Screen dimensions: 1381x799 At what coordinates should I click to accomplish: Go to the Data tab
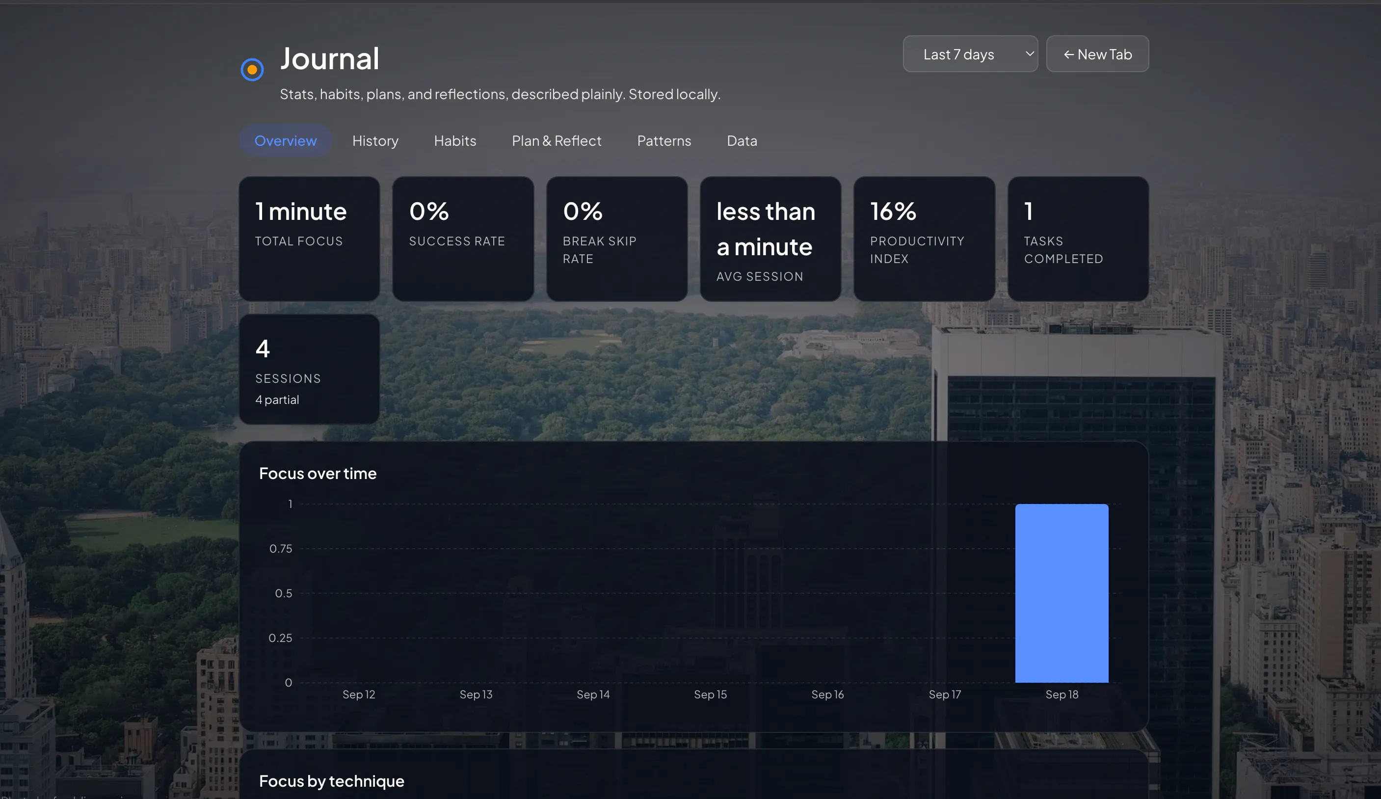click(x=742, y=141)
